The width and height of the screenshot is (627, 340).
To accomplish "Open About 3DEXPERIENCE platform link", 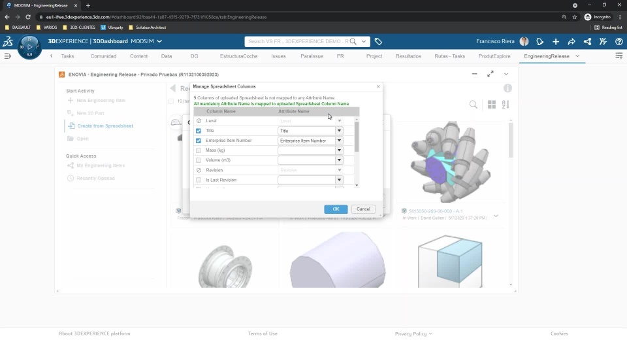I will [x=94, y=333].
